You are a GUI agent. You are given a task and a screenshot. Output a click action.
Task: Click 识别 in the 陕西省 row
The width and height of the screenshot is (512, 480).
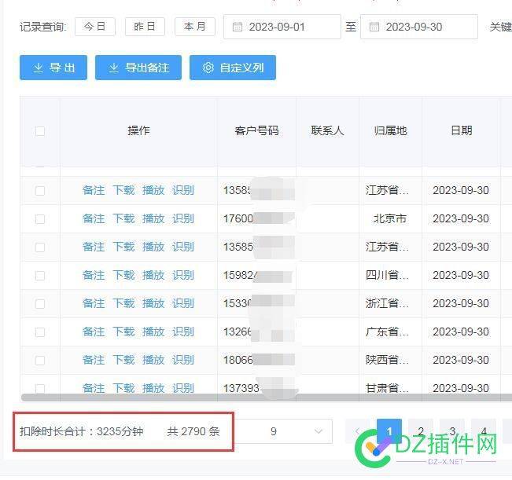click(183, 360)
